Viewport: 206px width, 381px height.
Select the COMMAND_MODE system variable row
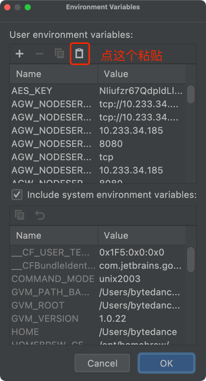(x=98, y=278)
